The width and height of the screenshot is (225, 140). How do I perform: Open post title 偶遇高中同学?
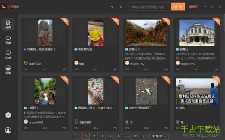tap(96, 108)
